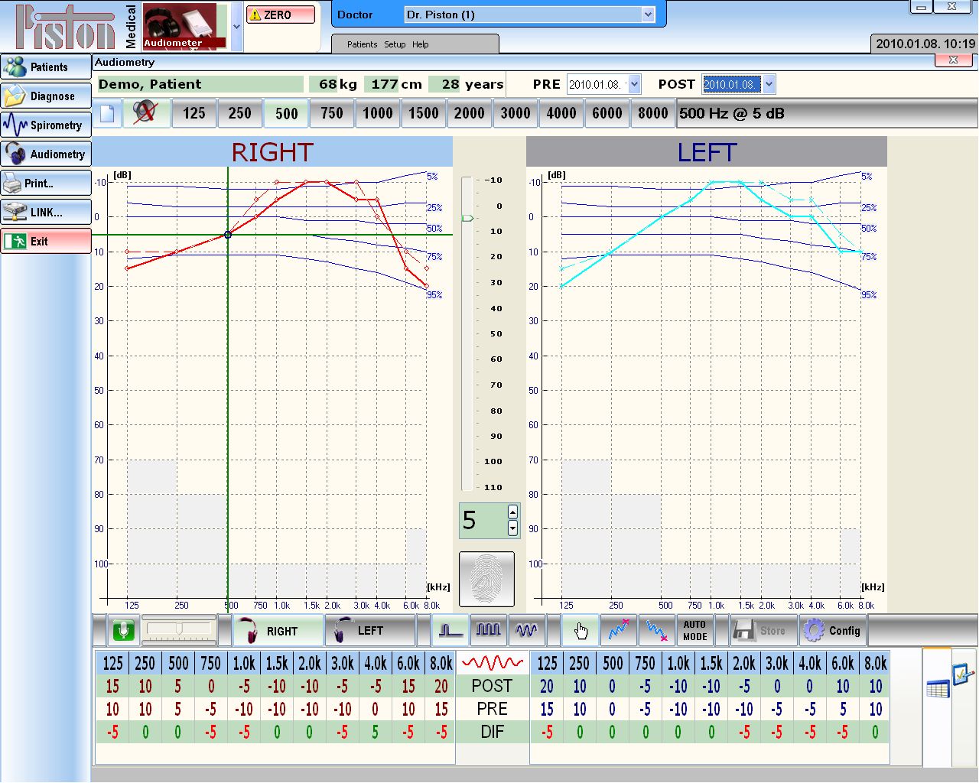Select the warble tone waveform mode
The image size is (979, 783).
pyautogui.click(x=527, y=631)
